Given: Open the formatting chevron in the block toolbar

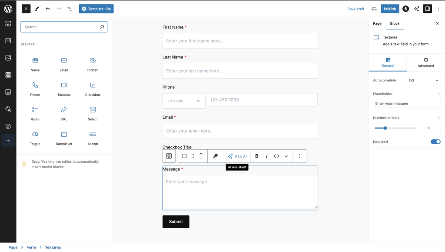Looking at the screenshot, I should pos(286,156).
